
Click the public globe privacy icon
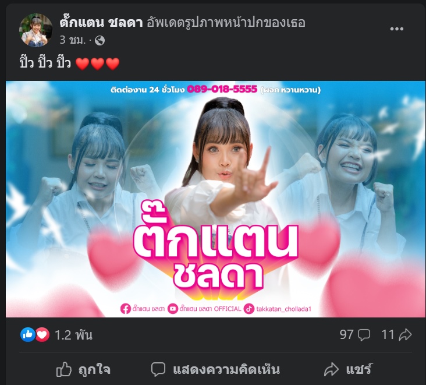pos(100,41)
